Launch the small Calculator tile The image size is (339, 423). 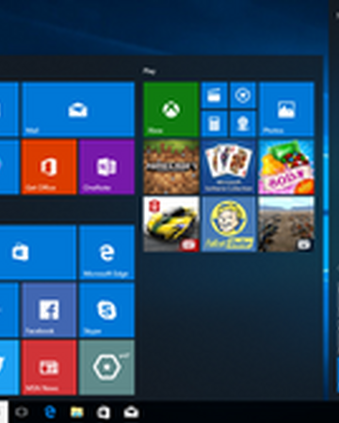tap(214, 124)
